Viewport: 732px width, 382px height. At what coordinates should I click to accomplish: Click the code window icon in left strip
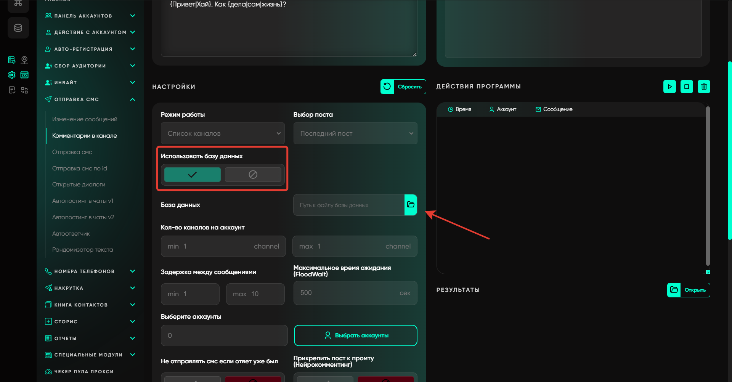click(x=24, y=75)
